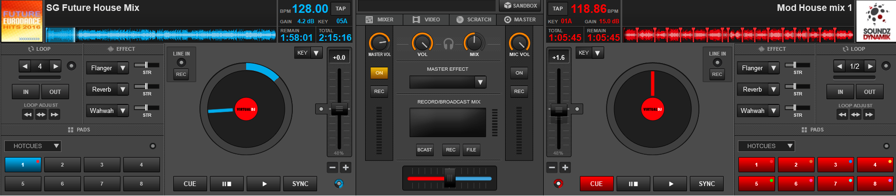Image resolution: width=896 pixels, height=196 pixels.
Task: Toggle master effect ON button
Action: 379,73
